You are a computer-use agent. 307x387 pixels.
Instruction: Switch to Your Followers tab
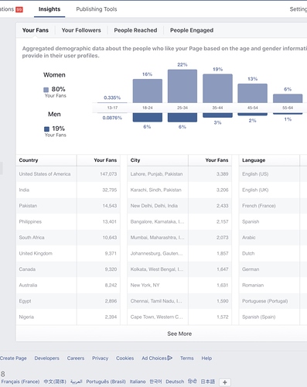tap(81, 30)
